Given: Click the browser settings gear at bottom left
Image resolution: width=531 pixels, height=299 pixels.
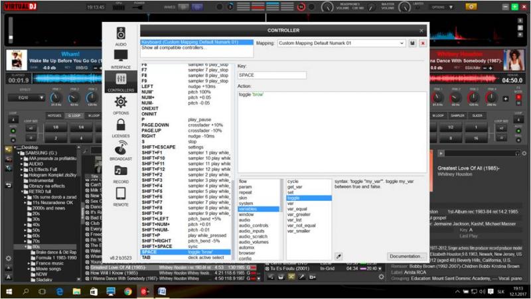Looking at the screenshot, I should [x=9, y=259].
